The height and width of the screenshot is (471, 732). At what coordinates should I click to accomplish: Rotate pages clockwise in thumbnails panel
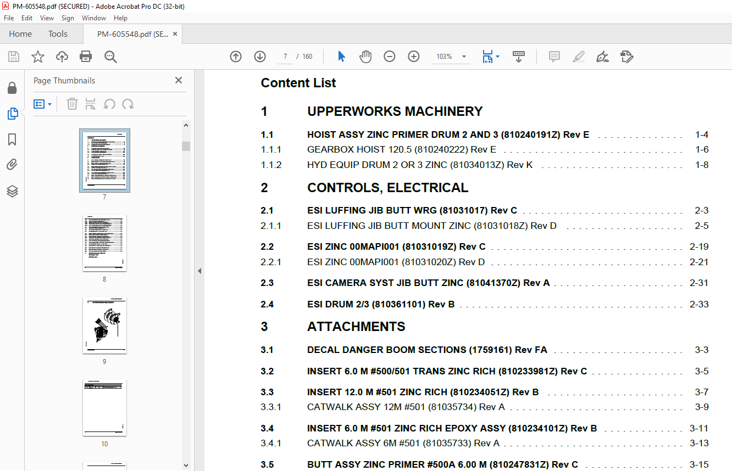click(x=128, y=104)
